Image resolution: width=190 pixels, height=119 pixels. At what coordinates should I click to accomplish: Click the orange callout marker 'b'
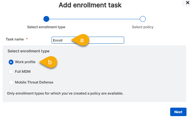click(x=50, y=62)
